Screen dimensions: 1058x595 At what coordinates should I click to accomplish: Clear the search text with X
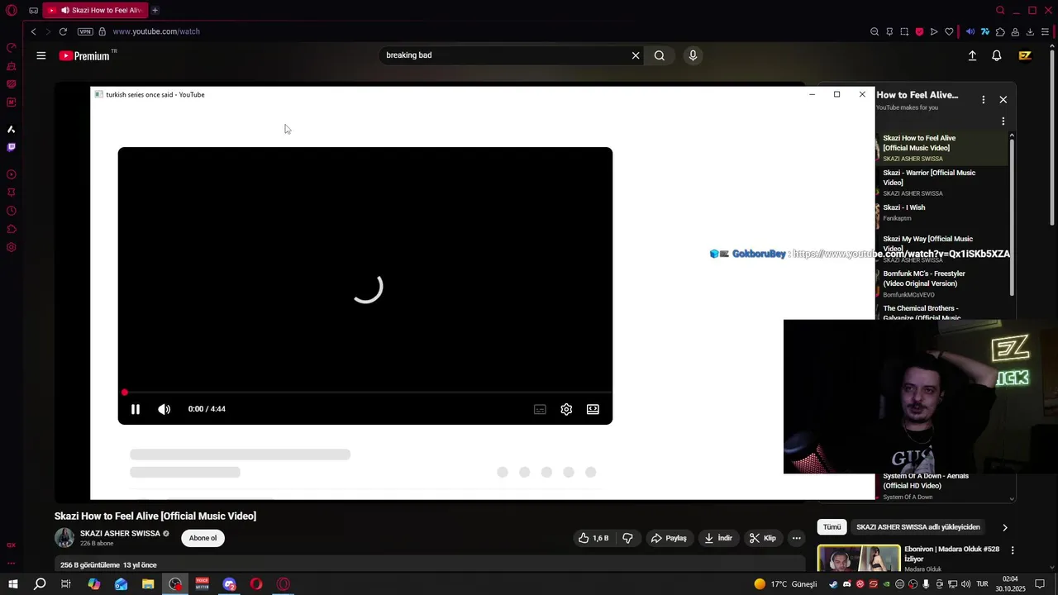click(x=636, y=55)
